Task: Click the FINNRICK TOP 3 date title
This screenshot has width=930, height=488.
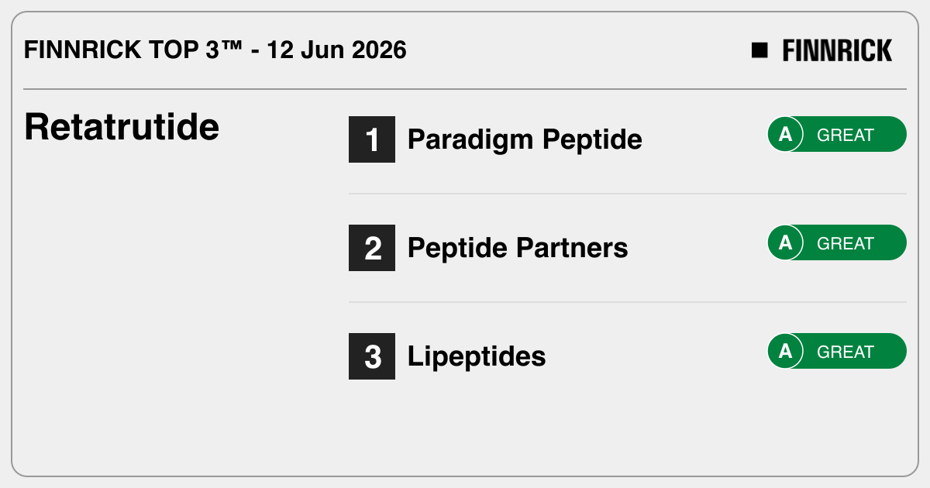Action: point(215,50)
